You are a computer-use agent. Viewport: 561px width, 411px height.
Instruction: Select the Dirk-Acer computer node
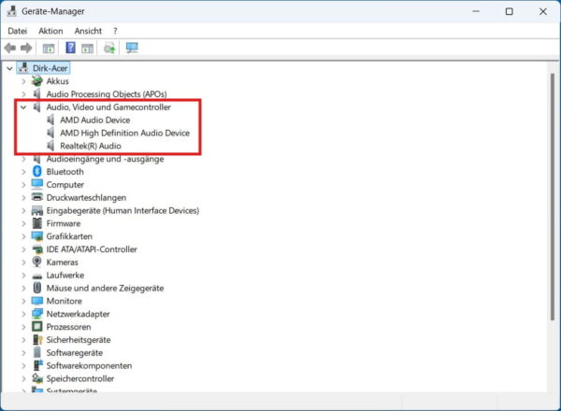pyautogui.click(x=50, y=68)
